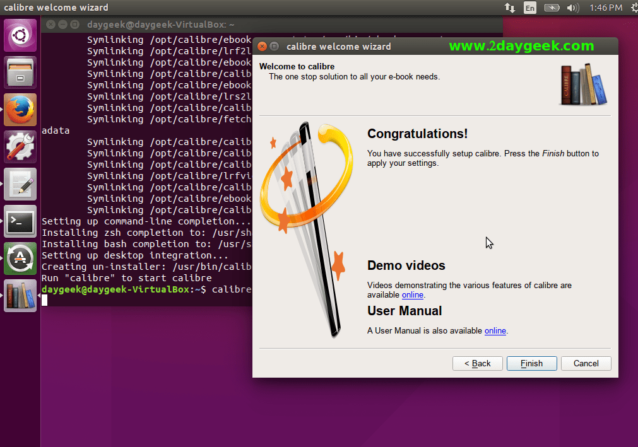The height and width of the screenshot is (447, 638).
Task: Click the wizard's maximize window button
Action: (x=275, y=46)
